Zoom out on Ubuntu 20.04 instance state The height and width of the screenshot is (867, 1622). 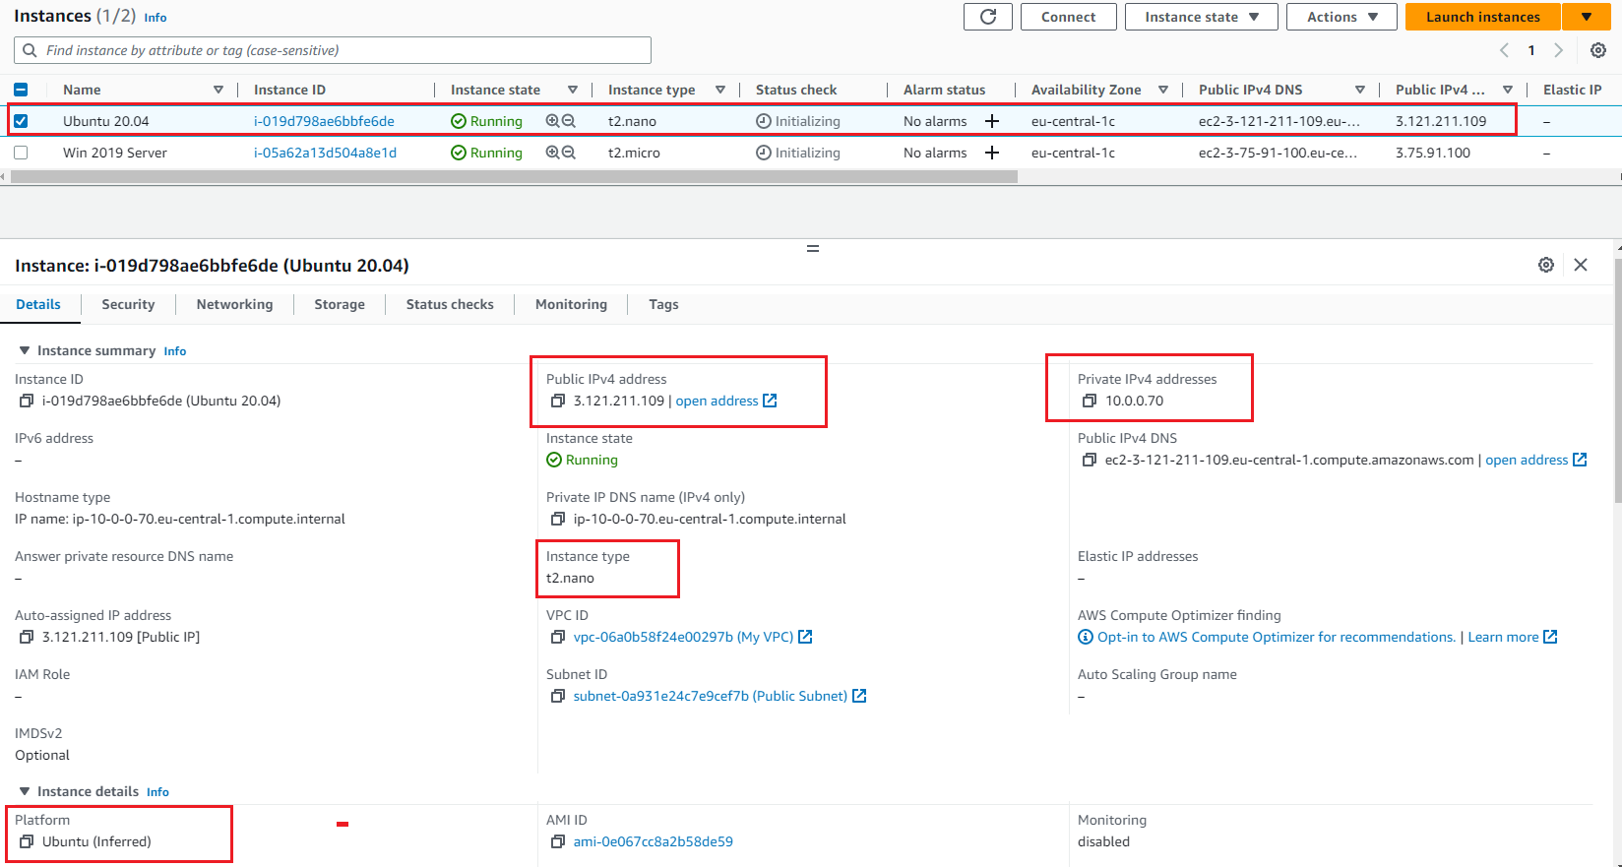click(x=568, y=121)
